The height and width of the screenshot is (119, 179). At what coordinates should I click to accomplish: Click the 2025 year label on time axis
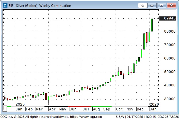pyautogui.click(x=20, y=104)
